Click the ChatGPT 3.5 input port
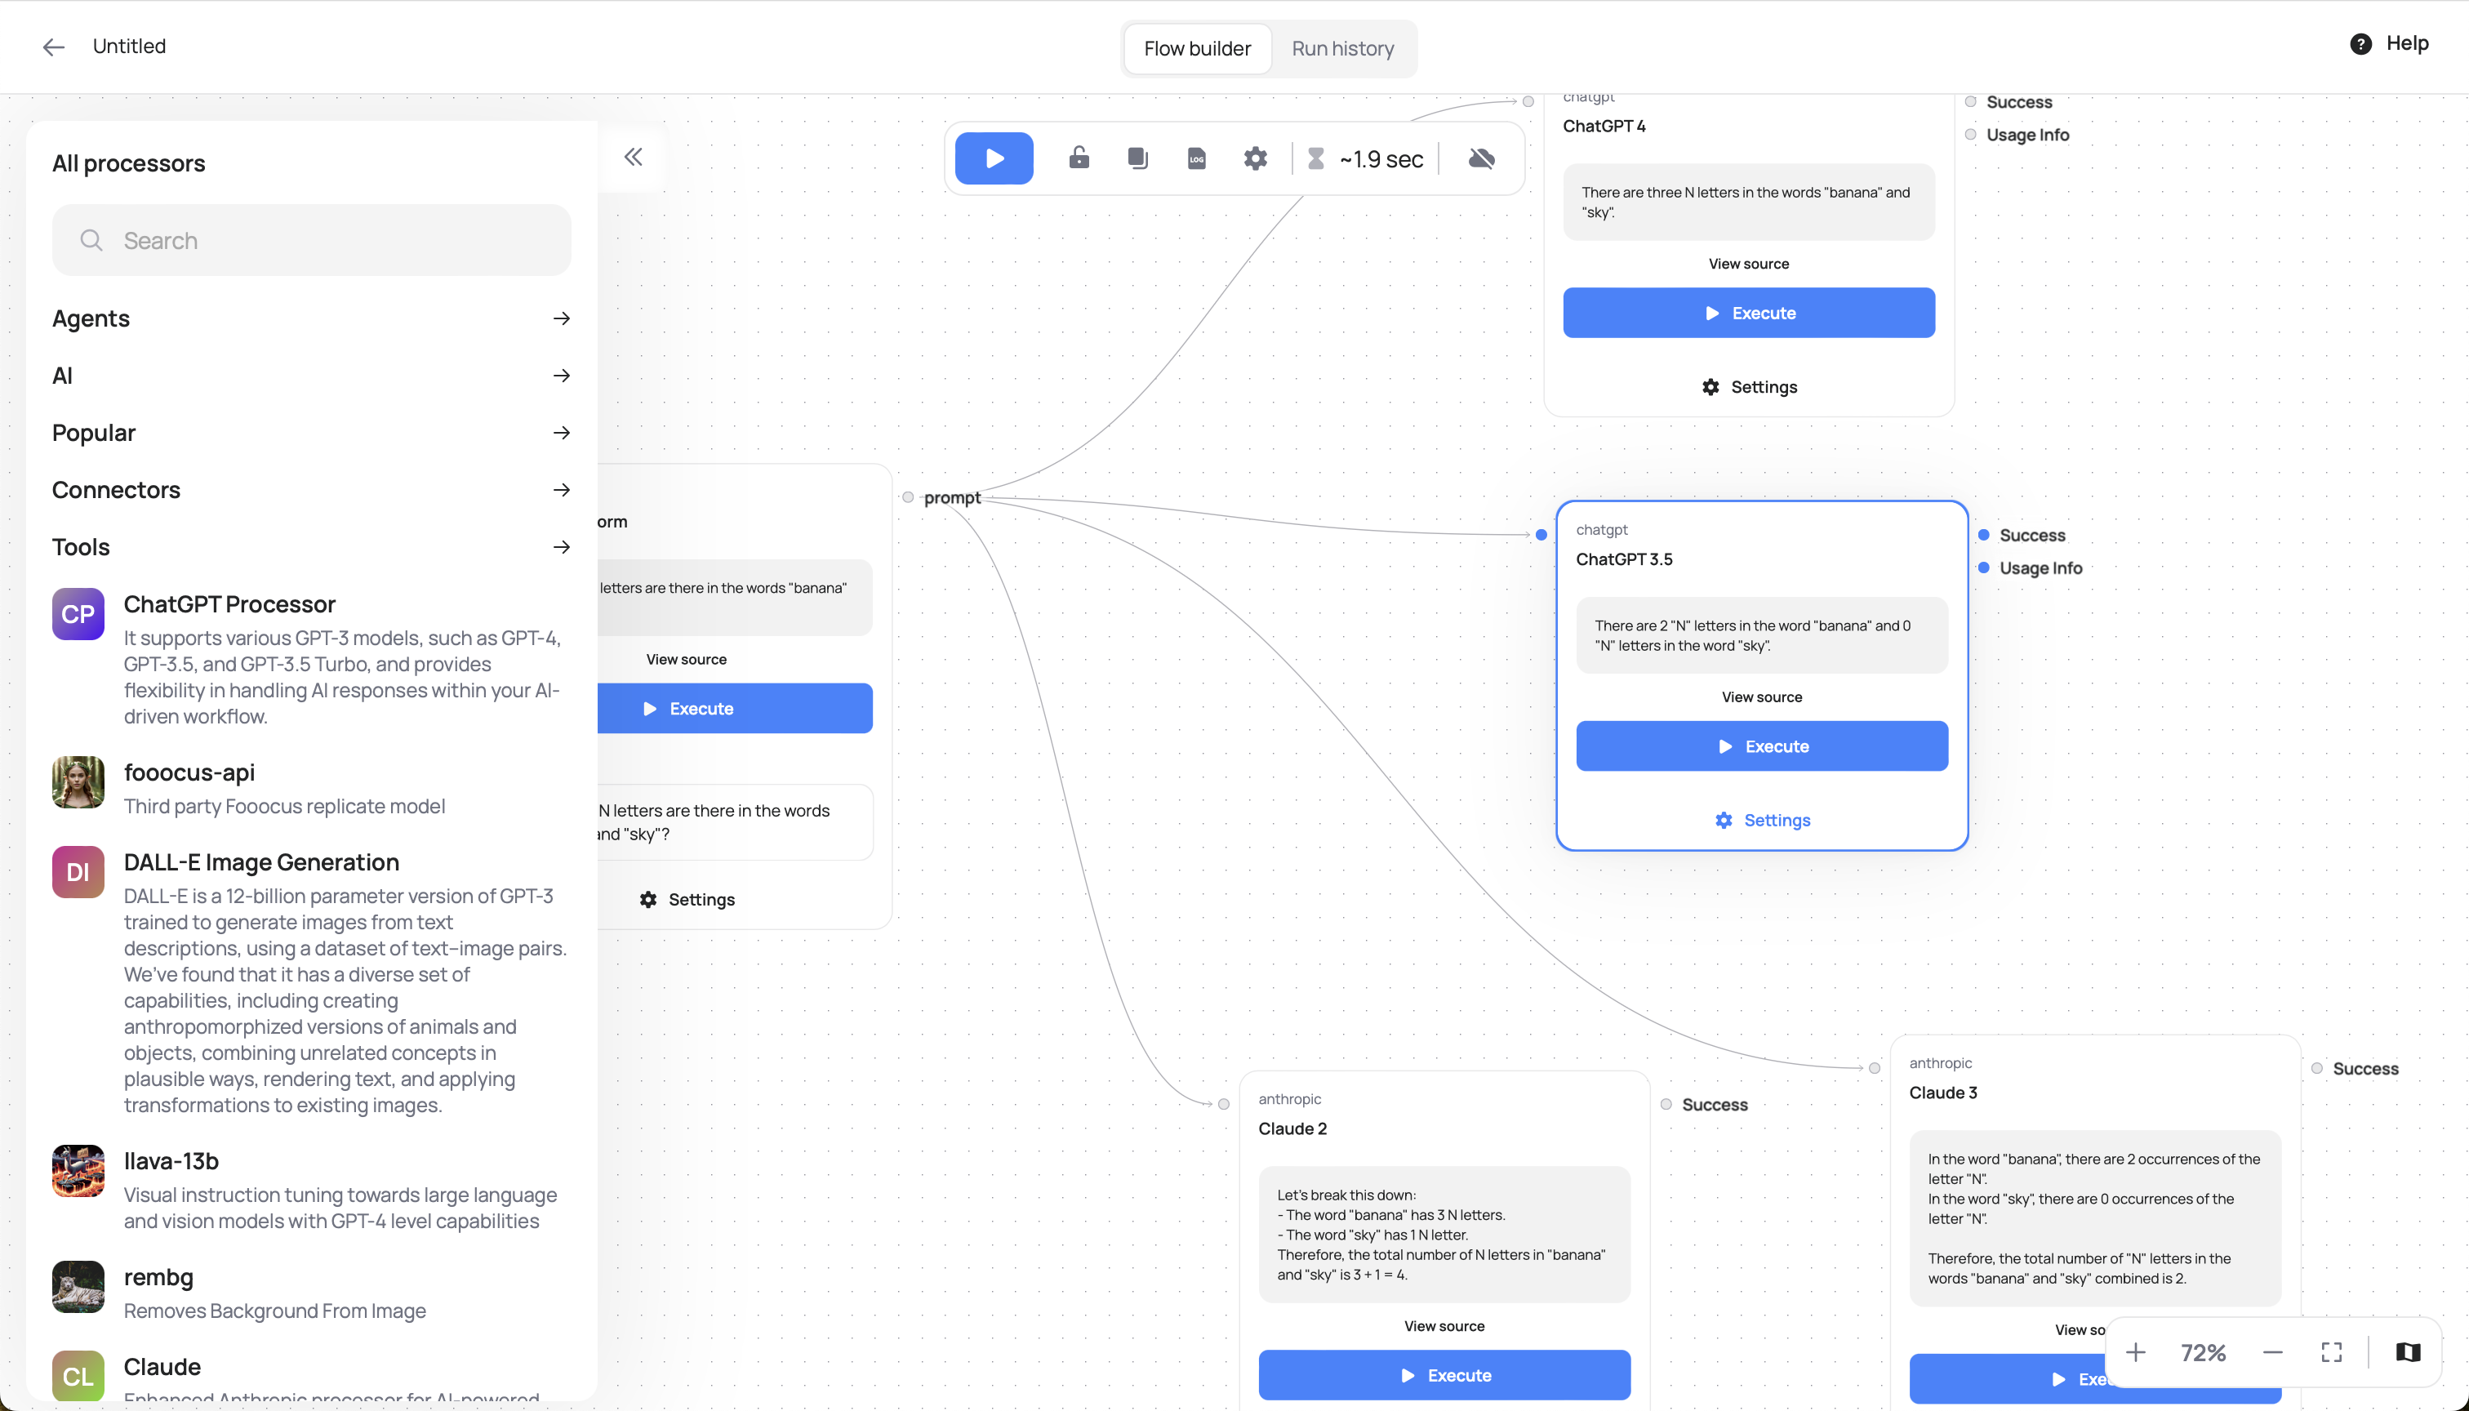Viewport: 2469px width, 1411px height. [x=1541, y=535]
